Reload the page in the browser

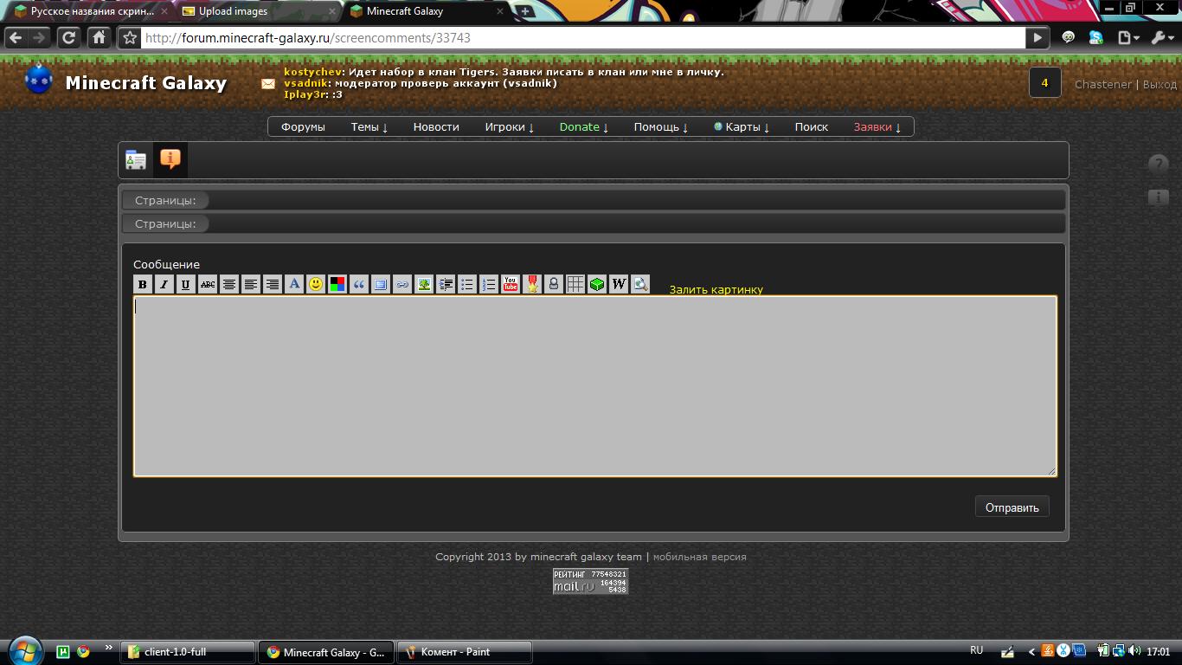(x=68, y=38)
